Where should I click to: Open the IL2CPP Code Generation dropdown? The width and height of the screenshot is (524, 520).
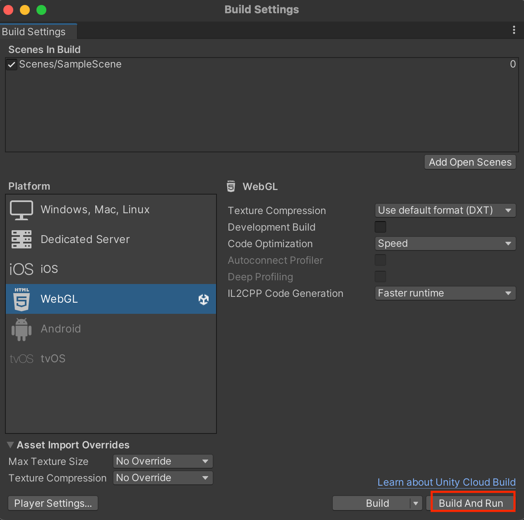tap(445, 293)
